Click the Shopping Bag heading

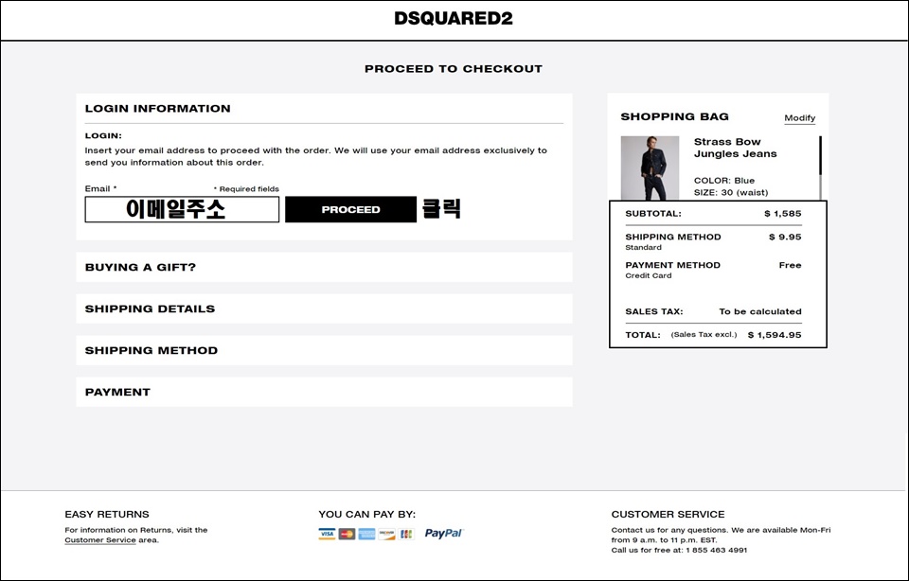[675, 116]
